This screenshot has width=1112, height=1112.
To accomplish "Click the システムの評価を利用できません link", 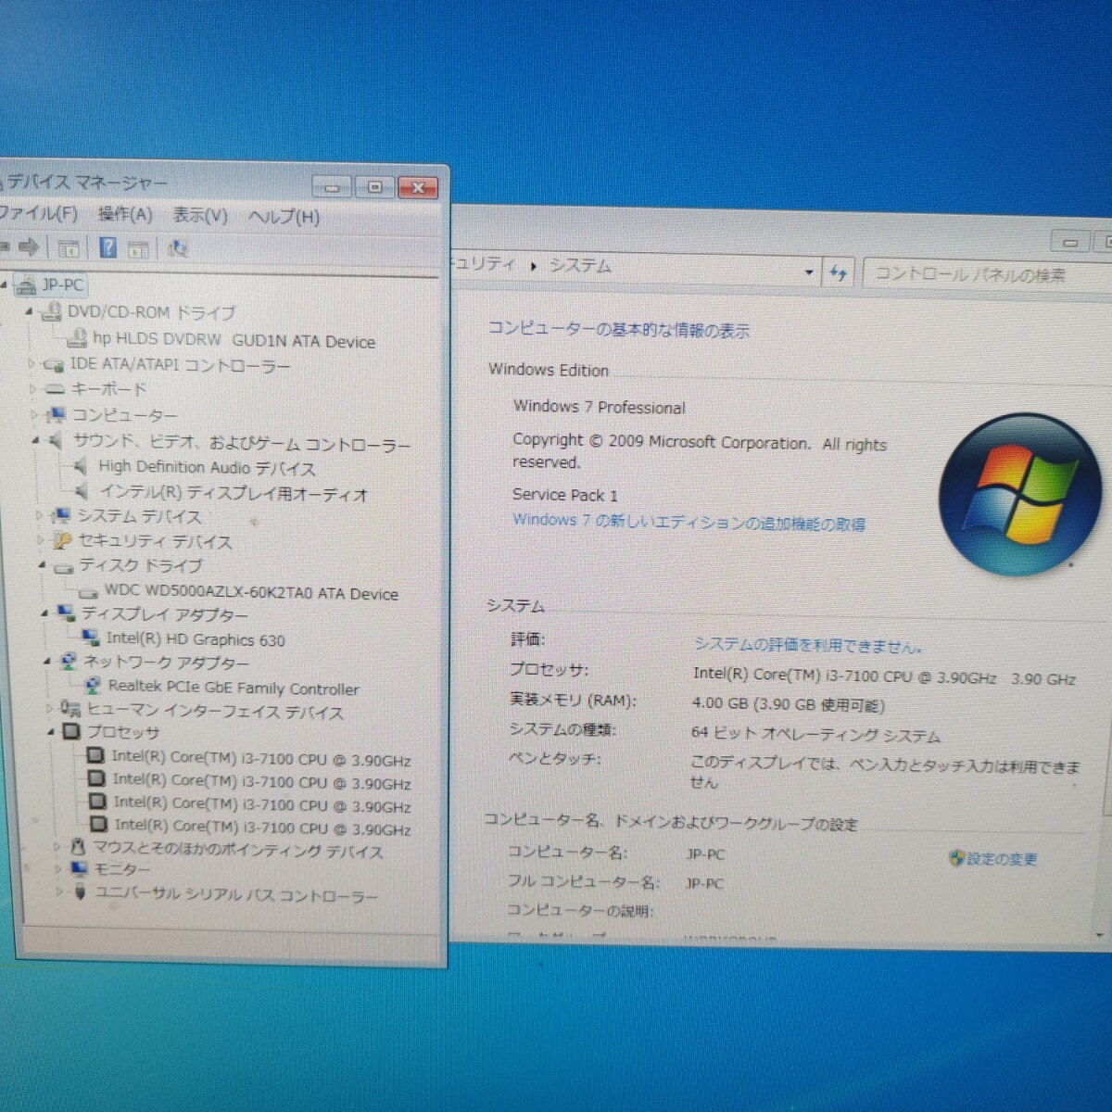I will pyautogui.click(x=807, y=645).
